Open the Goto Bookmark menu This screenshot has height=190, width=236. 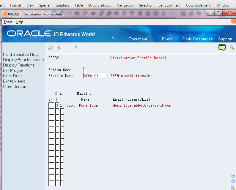point(198,5)
